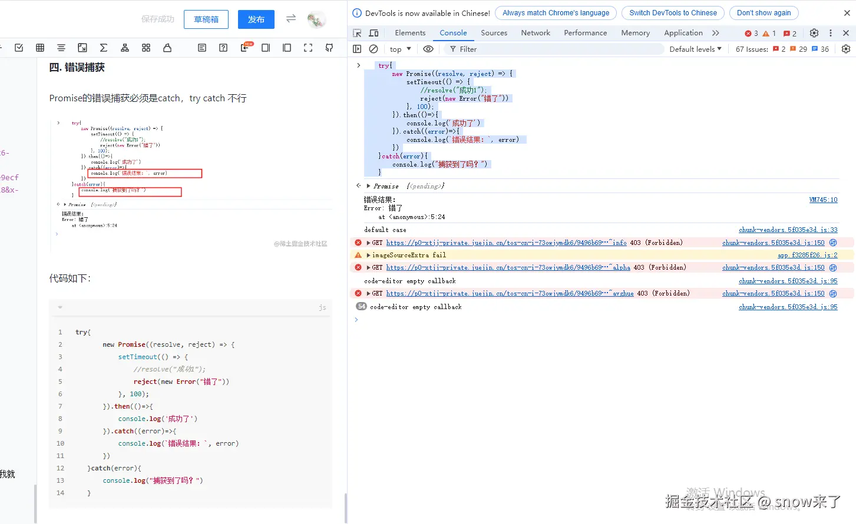The height and width of the screenshot is (524, 856).
Task: Insert a math formula with the sigma icon
Action: pyautogui.click(x=104, y=48)
